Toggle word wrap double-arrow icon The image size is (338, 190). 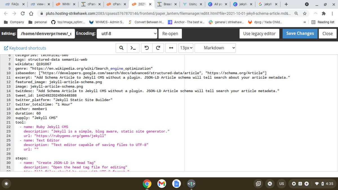point(171,48)
